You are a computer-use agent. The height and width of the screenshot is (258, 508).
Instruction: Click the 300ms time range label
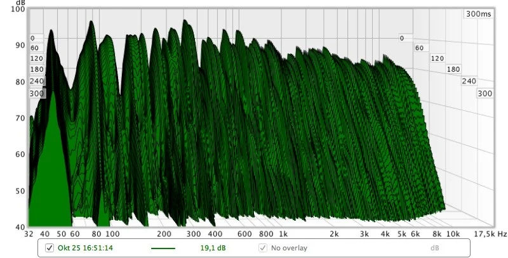point(479,14)
